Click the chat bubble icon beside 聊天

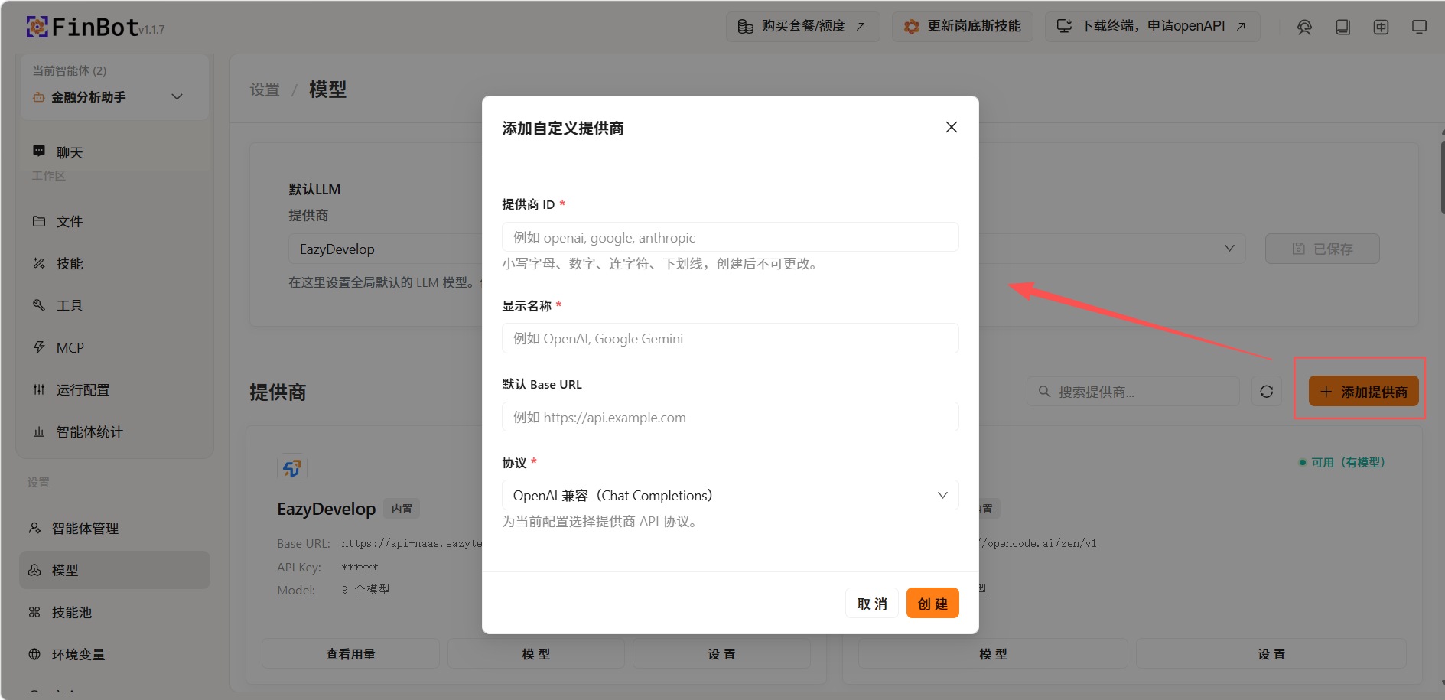tap(39, 151)
